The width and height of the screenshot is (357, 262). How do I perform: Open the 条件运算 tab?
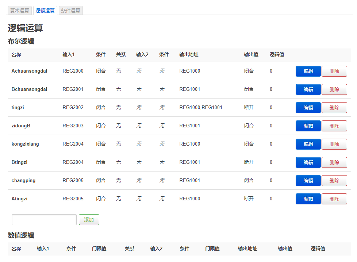(70, 11)
